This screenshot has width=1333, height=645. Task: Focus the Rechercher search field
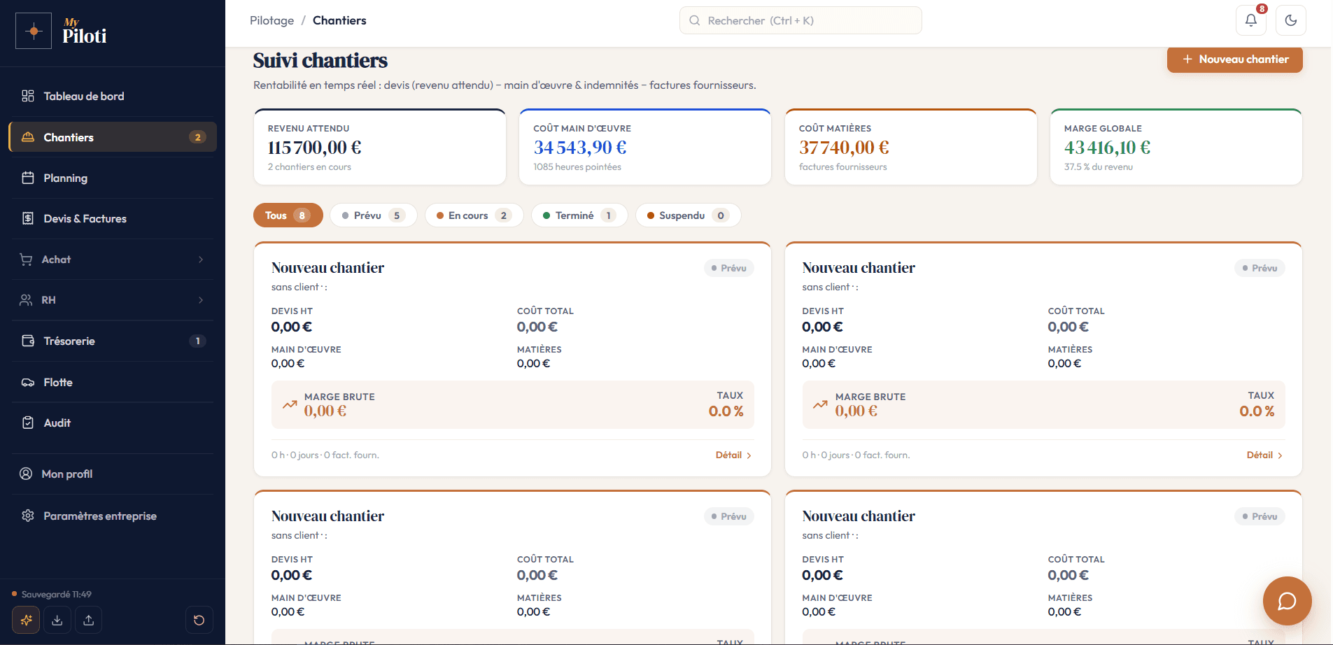click(800, 20)
